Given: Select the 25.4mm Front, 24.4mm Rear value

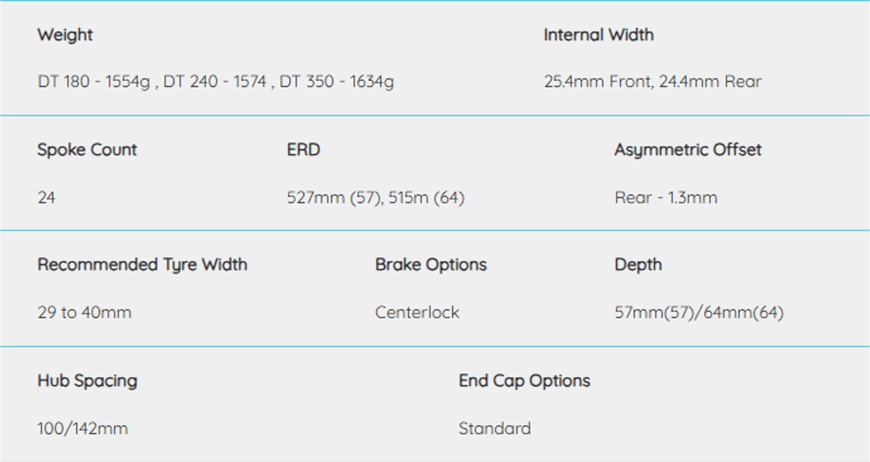Looking at the screenshot, I should 652,82.
